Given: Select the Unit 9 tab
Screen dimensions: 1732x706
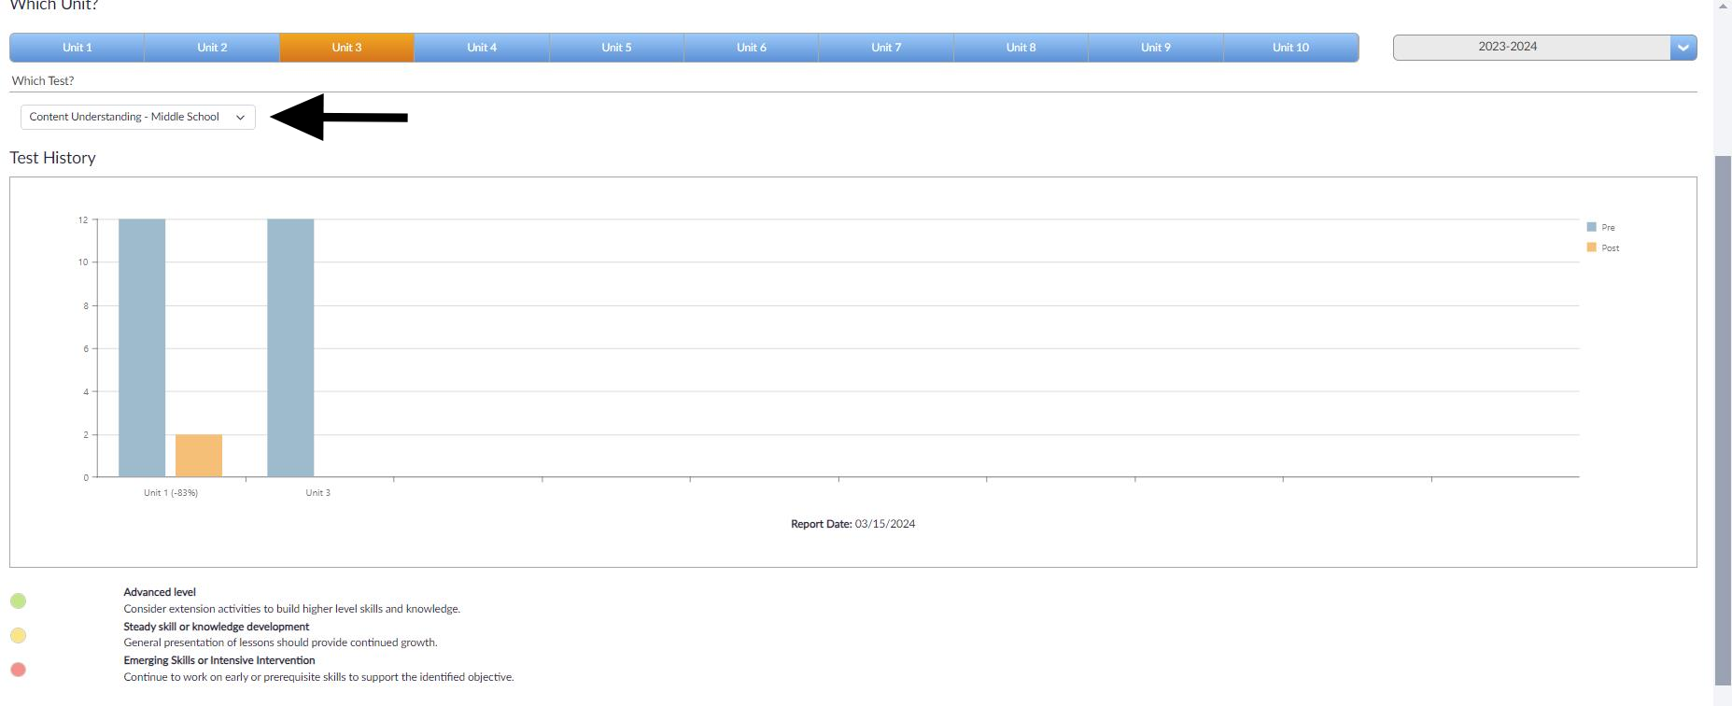Looking at the screenshot, I should (x=1156, y=48).
